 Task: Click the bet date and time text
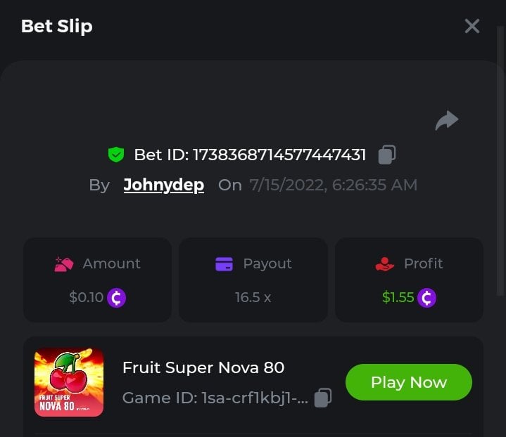(333, 185)
